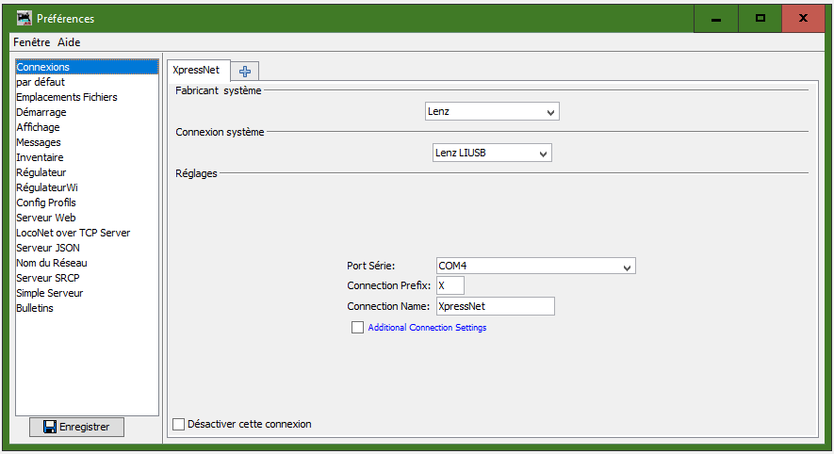Select Connexions in the preferences list

(x=87, y=67)
